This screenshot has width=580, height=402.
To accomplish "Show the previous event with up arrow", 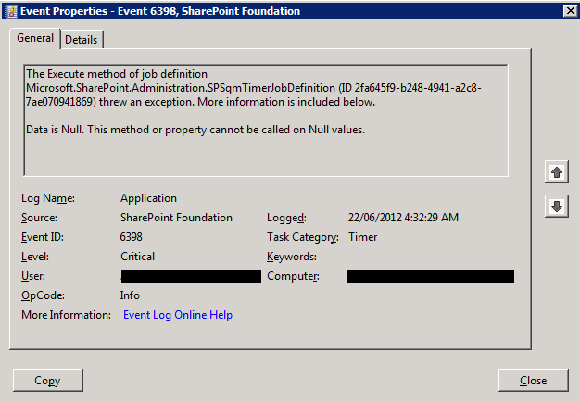I will (x=557, y=172).
